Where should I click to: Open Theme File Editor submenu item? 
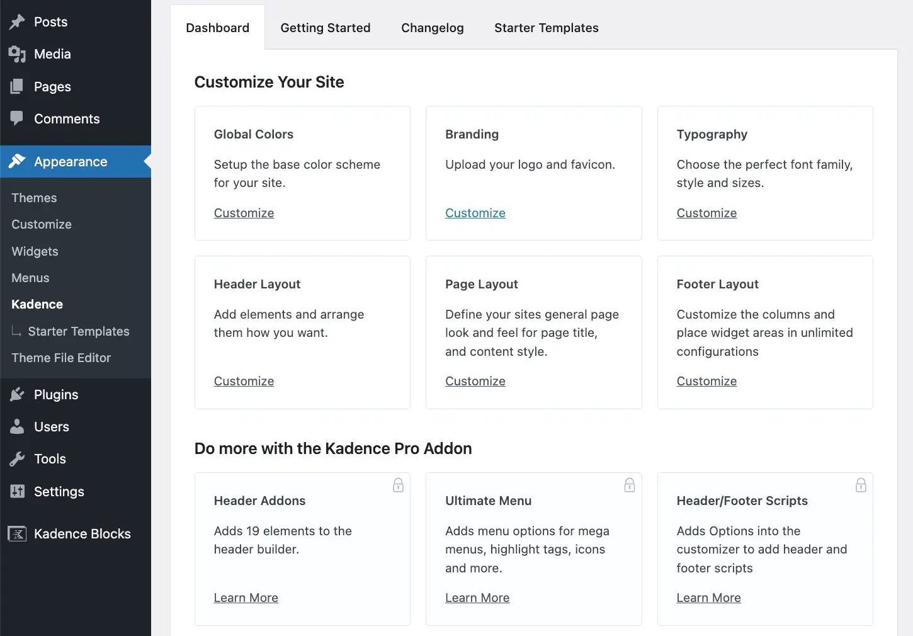[61, 358]
